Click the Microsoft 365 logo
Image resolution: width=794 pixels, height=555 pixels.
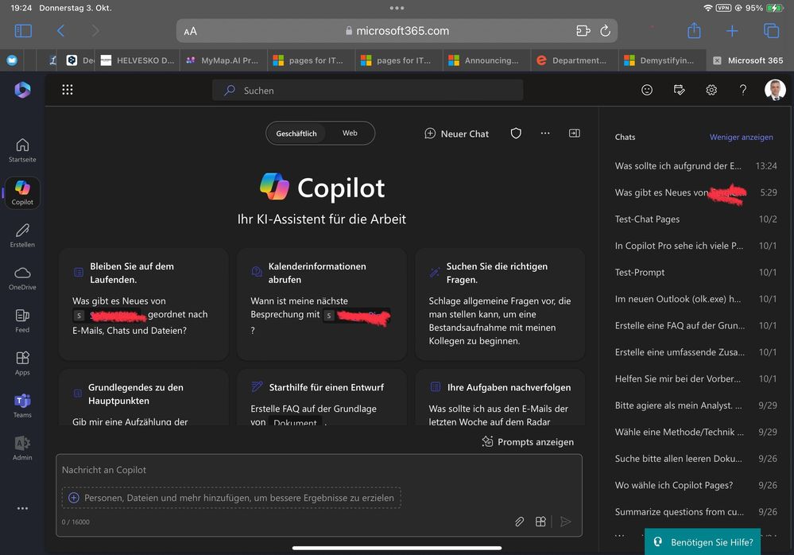(x=22, y=90)
